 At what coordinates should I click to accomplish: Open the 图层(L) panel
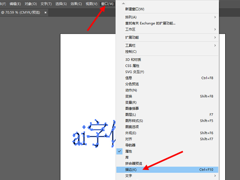131,115
